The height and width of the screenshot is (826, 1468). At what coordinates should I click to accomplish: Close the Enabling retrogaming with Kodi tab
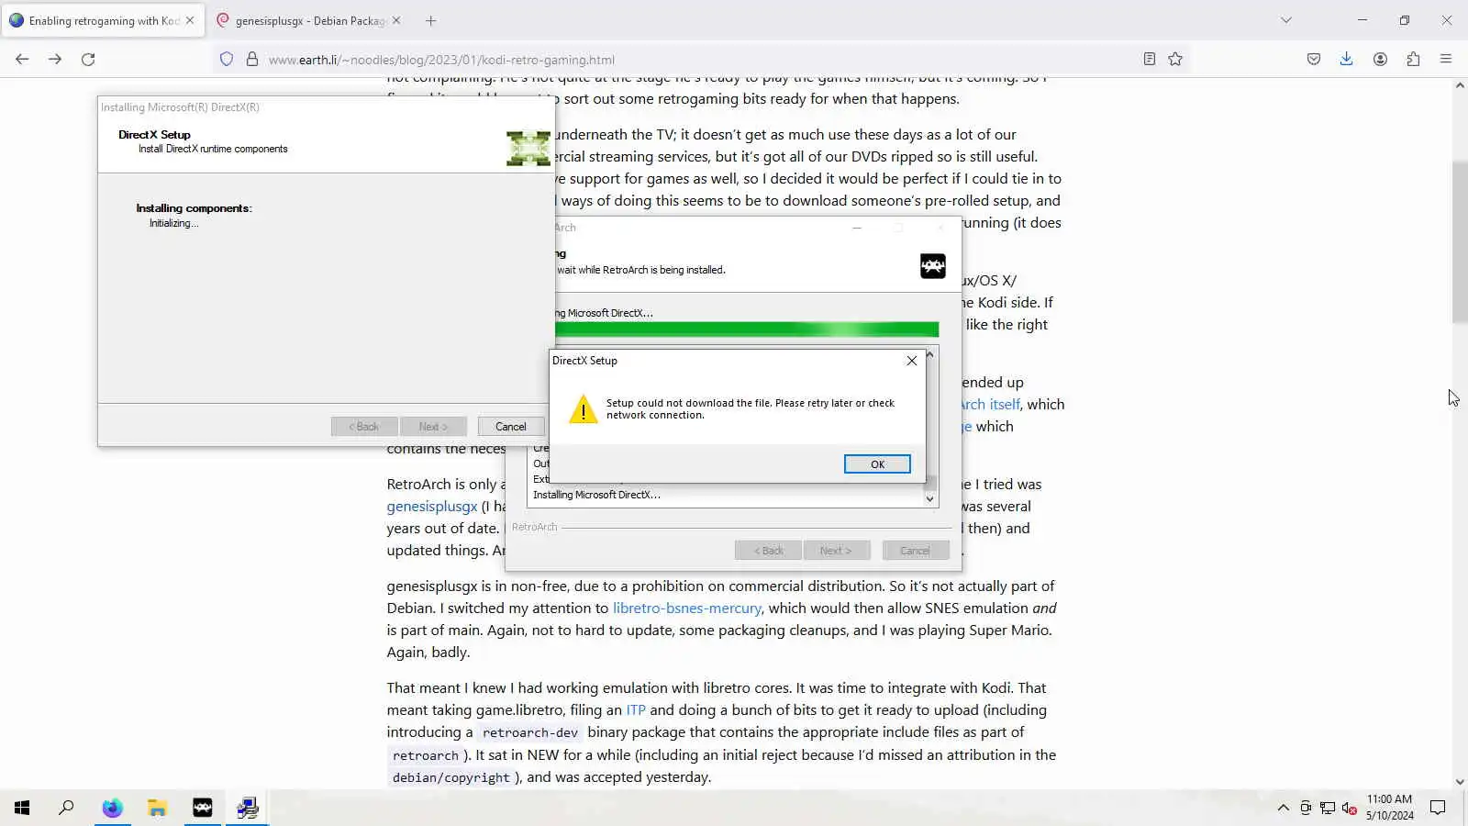(190, 20)
